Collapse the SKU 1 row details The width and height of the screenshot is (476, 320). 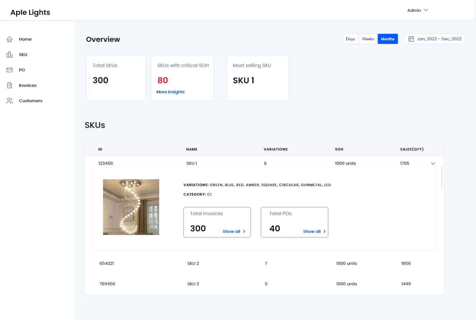point(433,164)
